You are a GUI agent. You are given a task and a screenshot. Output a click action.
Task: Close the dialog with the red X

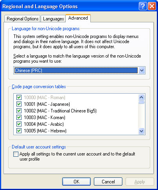pos(152,6)
